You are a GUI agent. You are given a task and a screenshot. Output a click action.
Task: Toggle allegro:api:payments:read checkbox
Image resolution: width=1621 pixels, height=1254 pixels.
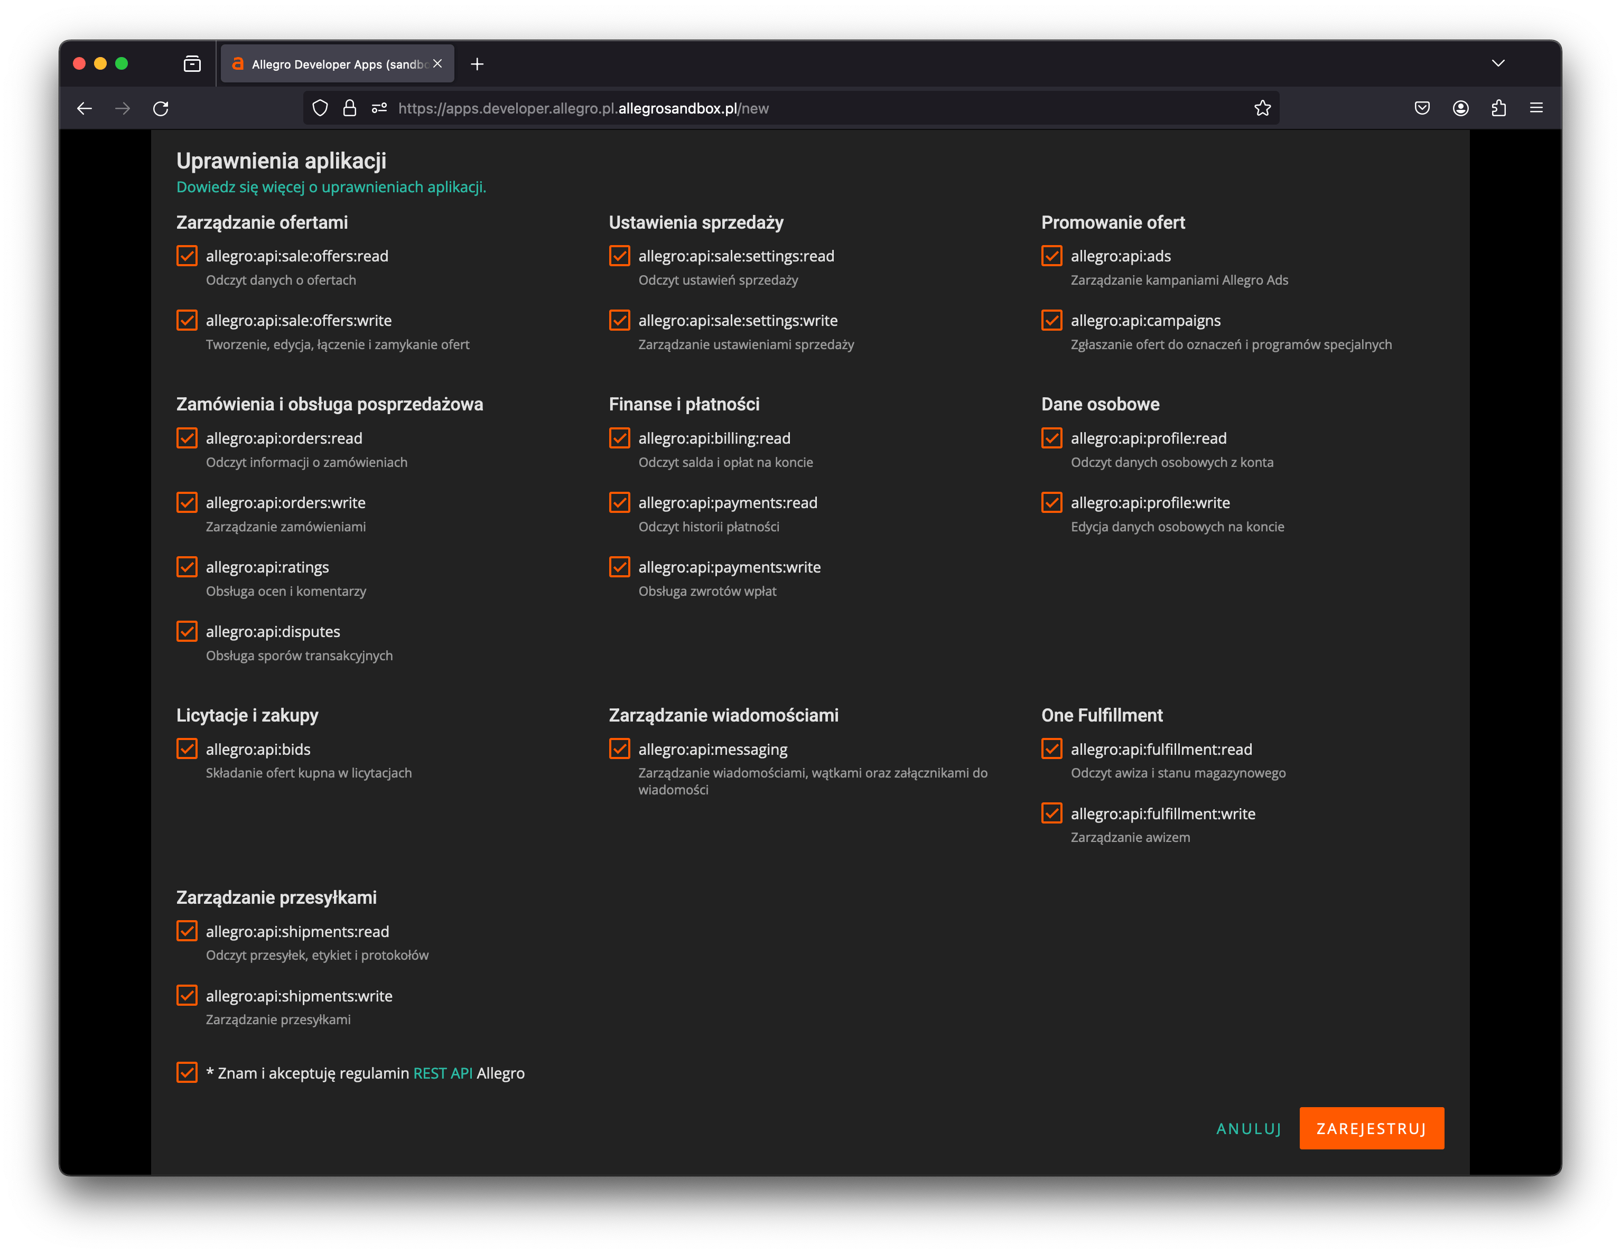point(620,503)
